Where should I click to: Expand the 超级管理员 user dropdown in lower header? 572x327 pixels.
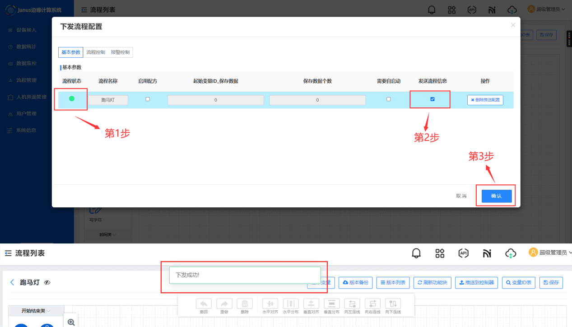tap(550, 253)
